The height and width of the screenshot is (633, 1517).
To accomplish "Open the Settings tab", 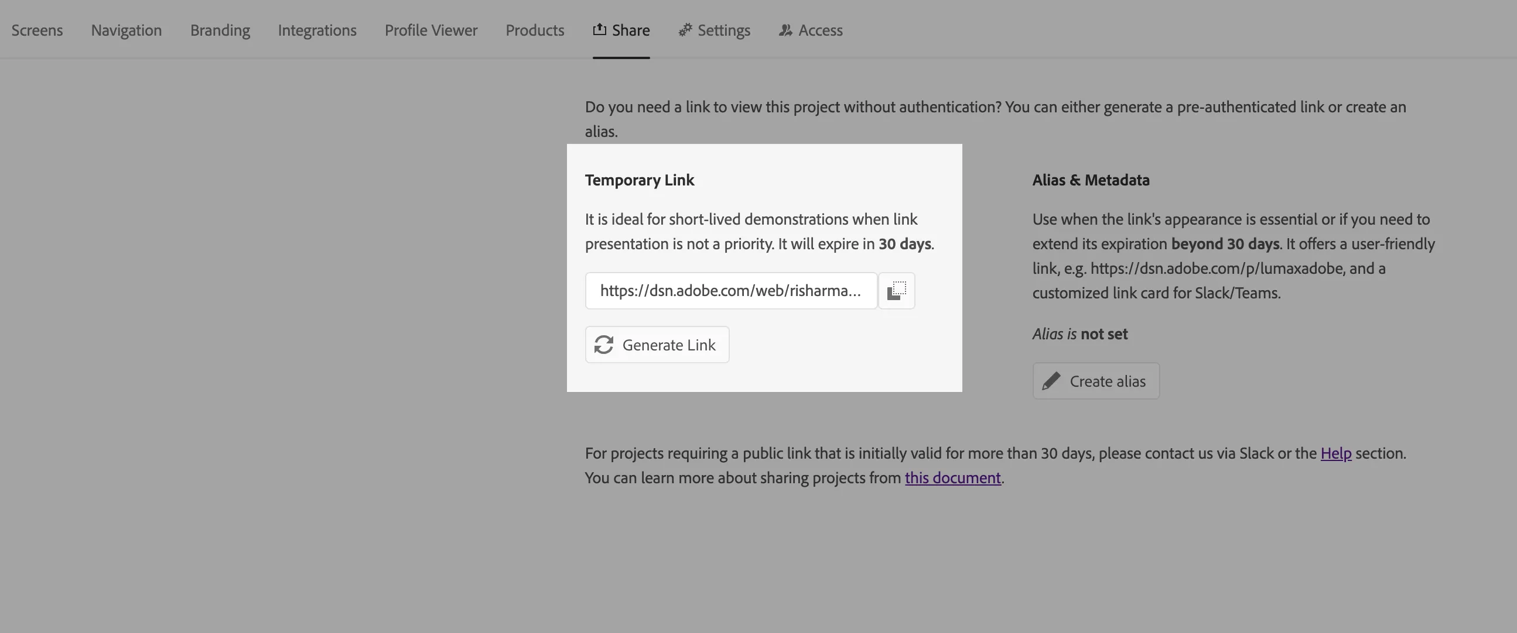I will click(x=715, y=30).
